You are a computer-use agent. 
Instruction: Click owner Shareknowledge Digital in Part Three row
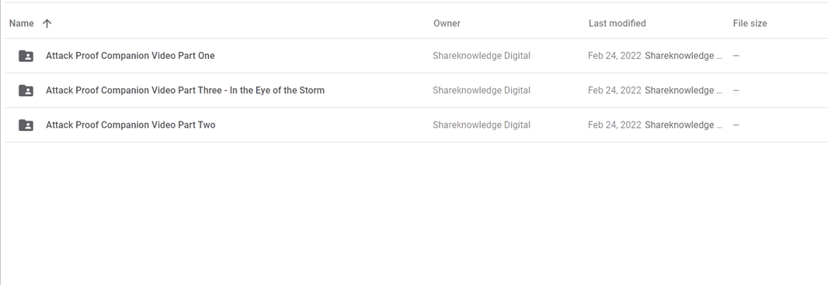tap(482, 91)
